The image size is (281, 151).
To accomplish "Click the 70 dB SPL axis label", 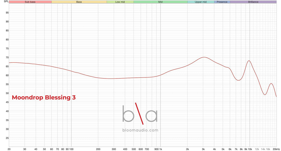I will pos(7,57).
